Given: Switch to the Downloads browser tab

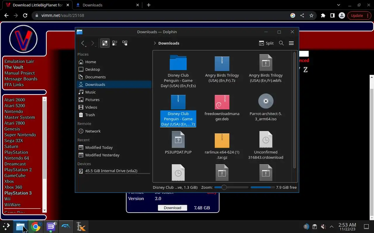Looking at the screenshot, I should pos(107,5).
